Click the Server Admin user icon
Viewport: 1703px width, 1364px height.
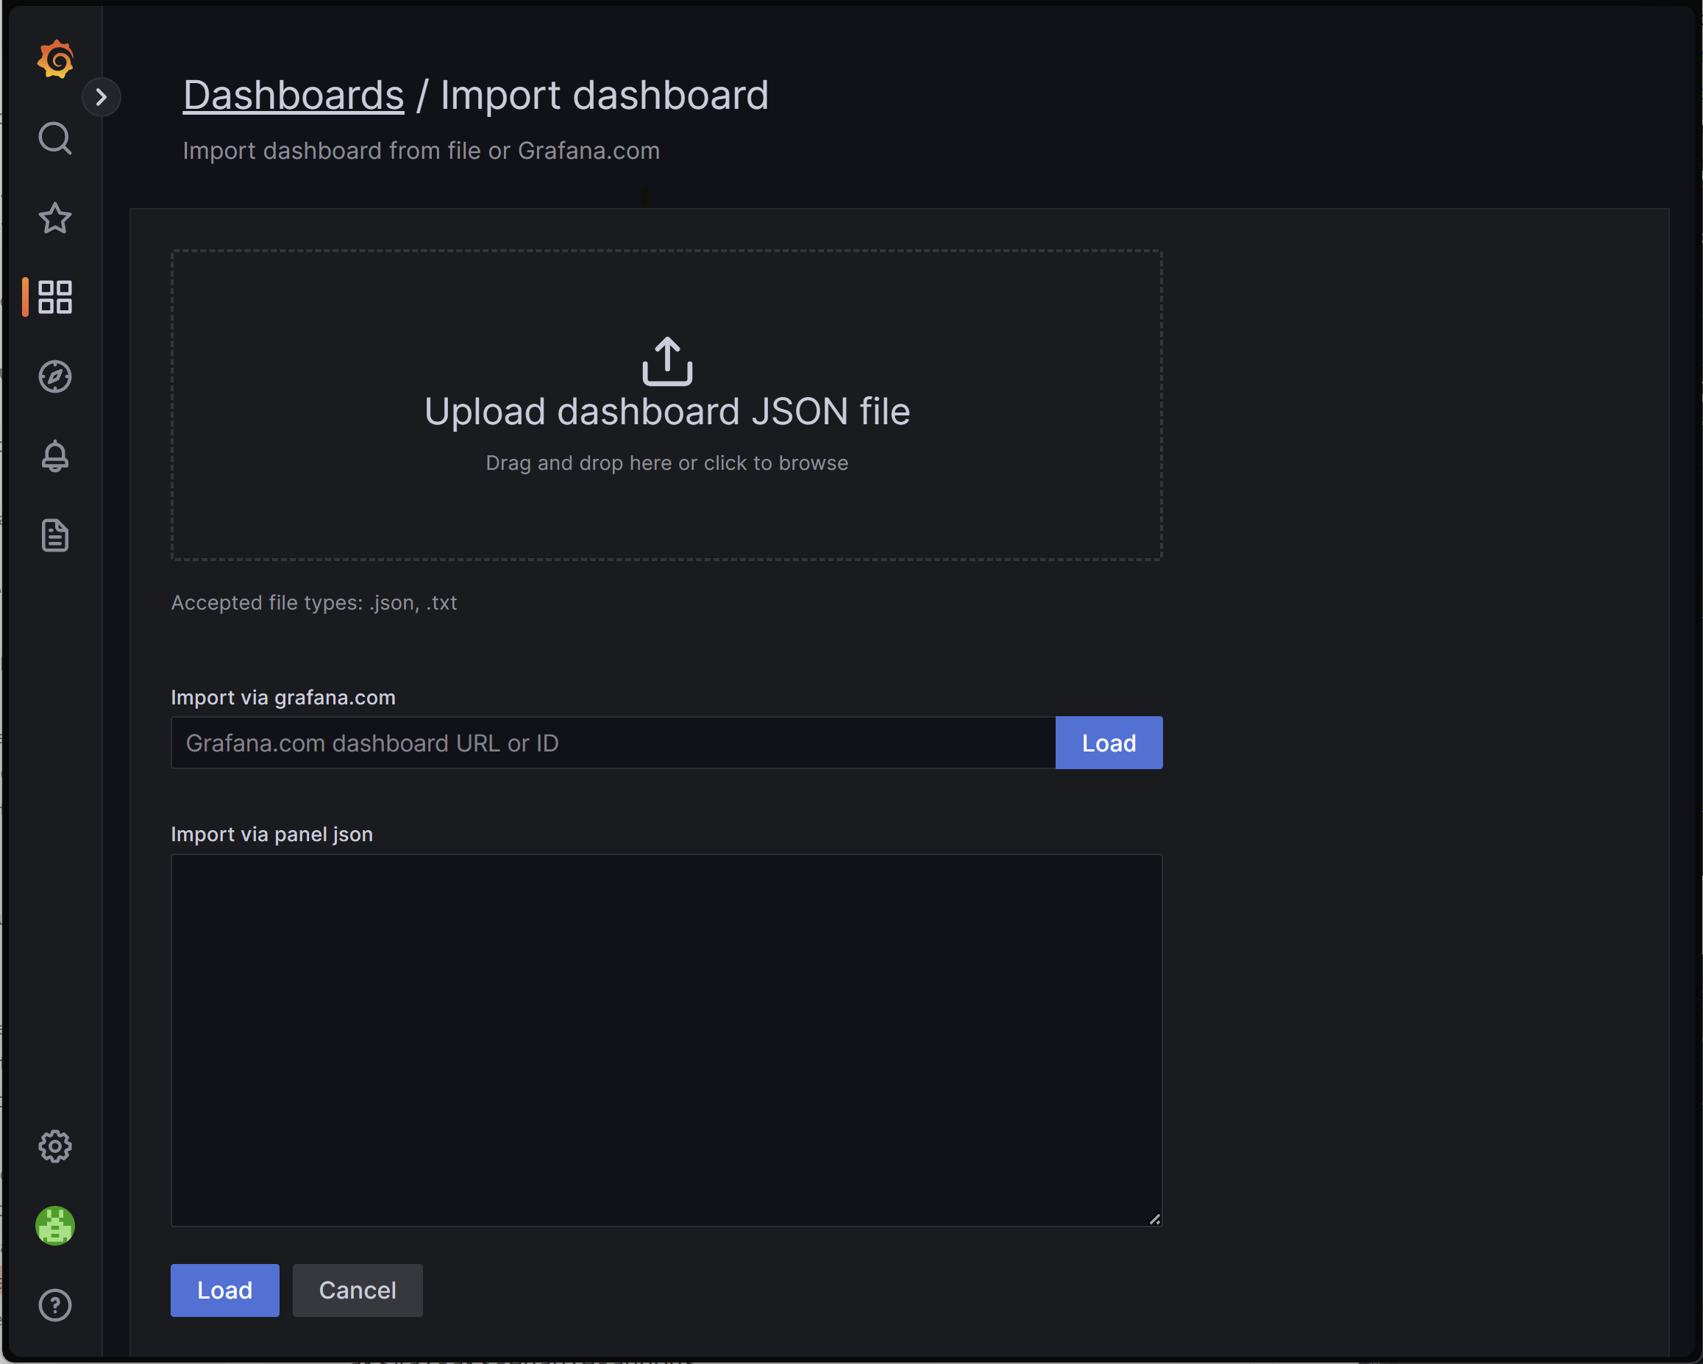[x=56, y=1226]
